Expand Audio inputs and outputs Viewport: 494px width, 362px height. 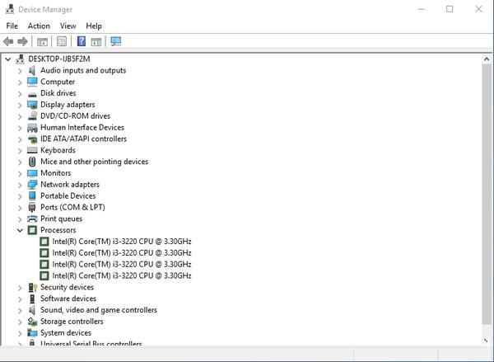(x=20, y=71)
